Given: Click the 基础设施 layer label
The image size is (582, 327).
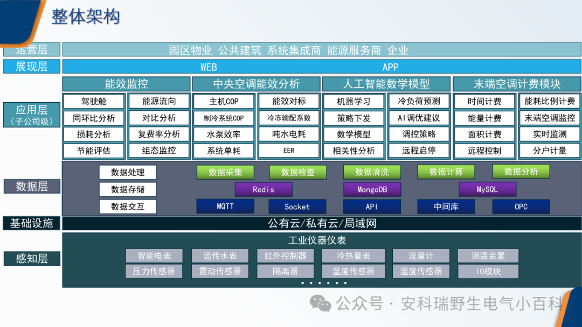Looking at the screenshot, I should tap(32, 223).
